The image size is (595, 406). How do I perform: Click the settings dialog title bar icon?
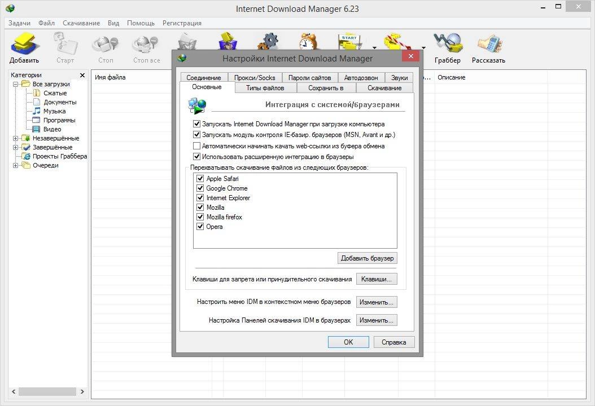click(x=182, y=58)
